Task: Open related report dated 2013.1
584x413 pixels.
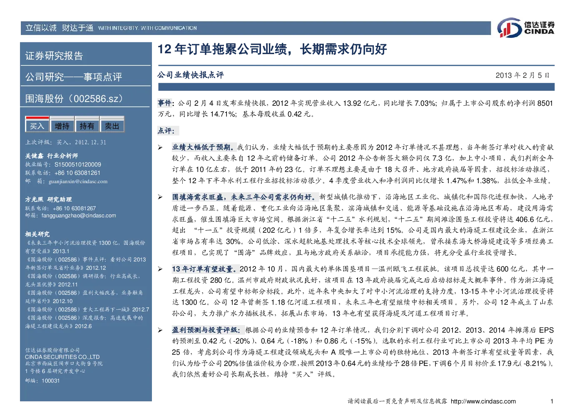Action: click(x=85, y=247)
